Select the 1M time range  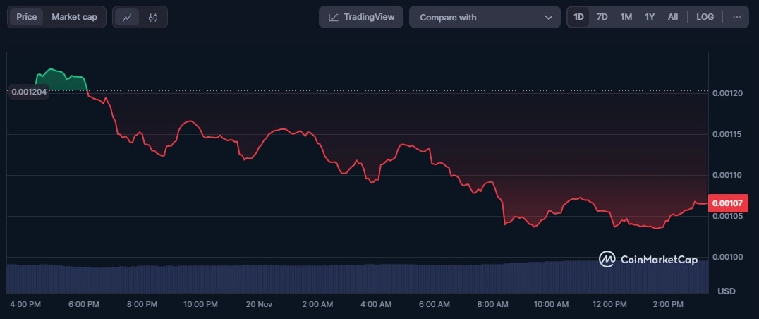click(626, 17)
